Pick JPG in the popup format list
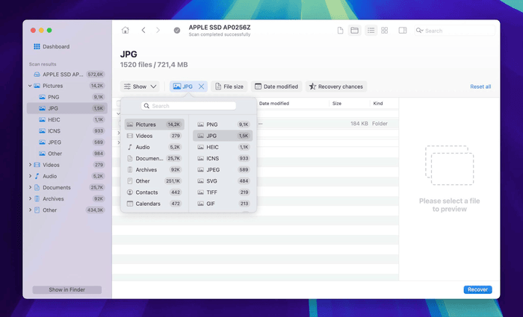The image size is (523, 317). (223, 136)
